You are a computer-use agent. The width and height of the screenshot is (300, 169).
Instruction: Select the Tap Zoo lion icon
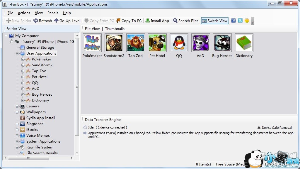tap(135, 43)
